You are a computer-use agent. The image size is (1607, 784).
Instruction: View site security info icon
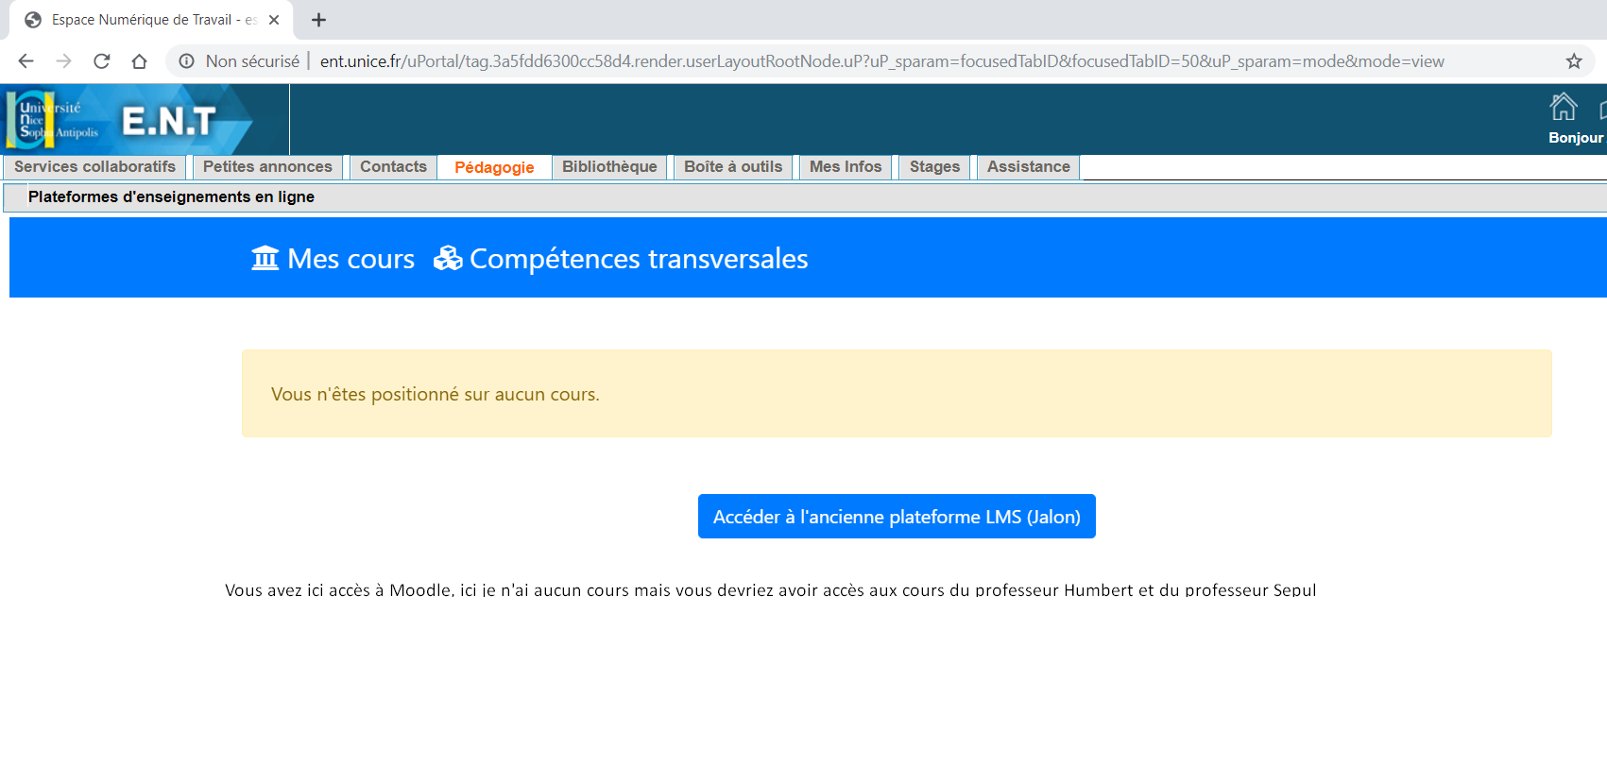(x=187, y=61)
